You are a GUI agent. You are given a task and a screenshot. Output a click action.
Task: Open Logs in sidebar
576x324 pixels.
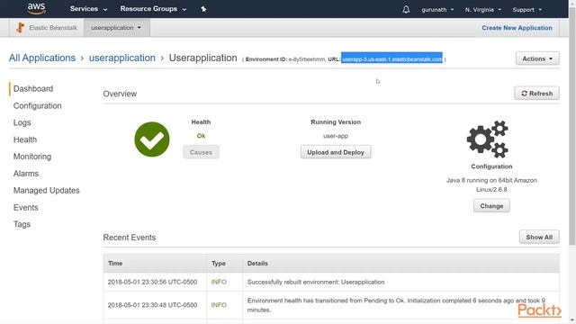22,122
